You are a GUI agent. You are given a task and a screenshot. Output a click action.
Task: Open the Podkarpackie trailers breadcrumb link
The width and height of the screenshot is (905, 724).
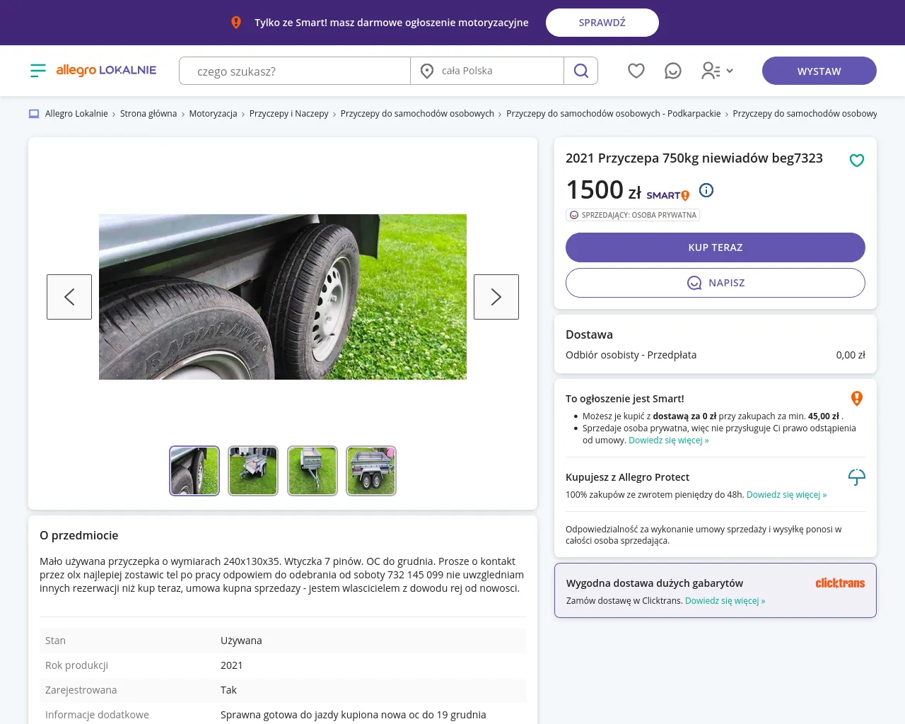click(x=614, y=114)
